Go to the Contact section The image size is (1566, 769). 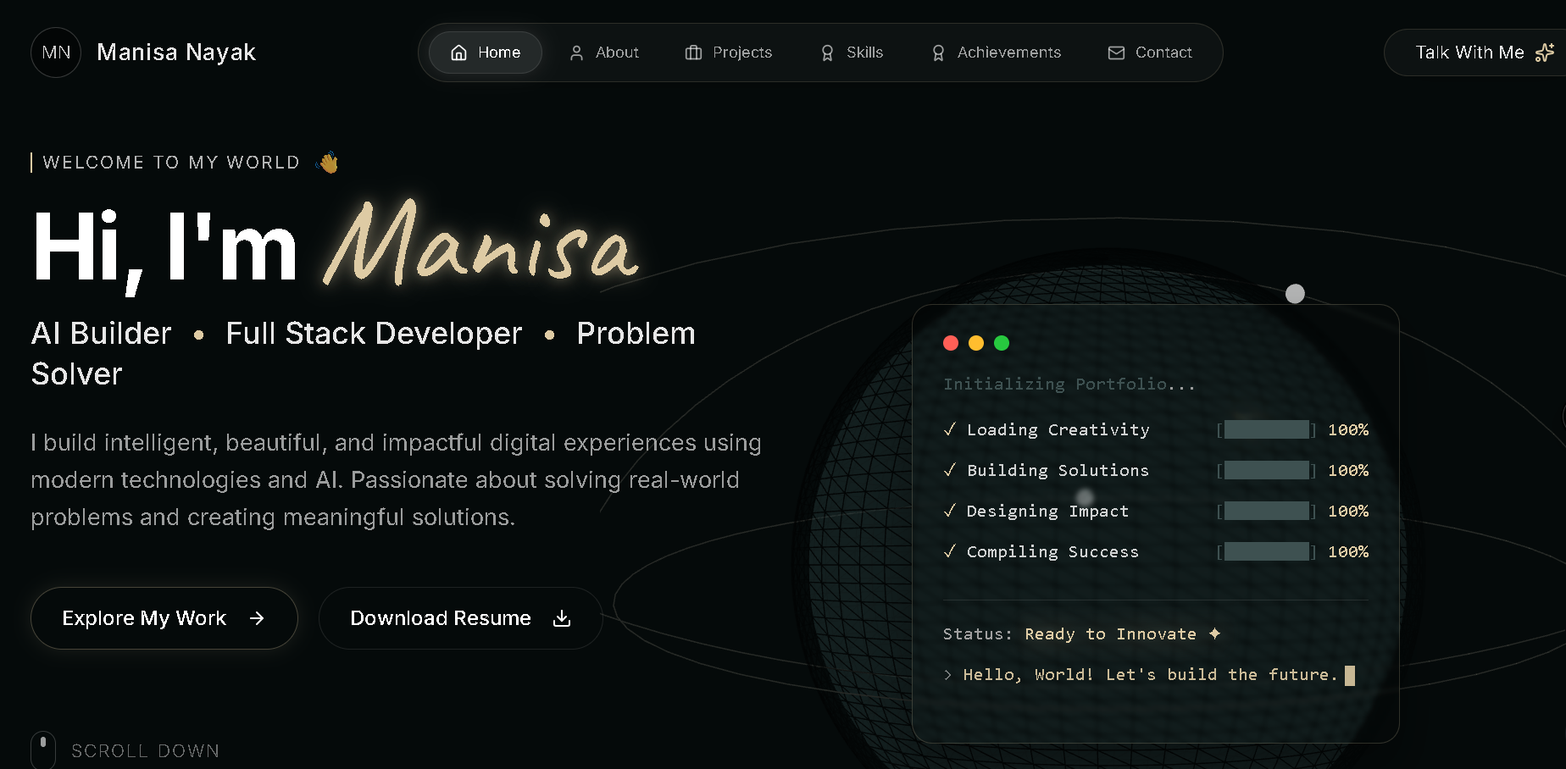pos(1150,53)
